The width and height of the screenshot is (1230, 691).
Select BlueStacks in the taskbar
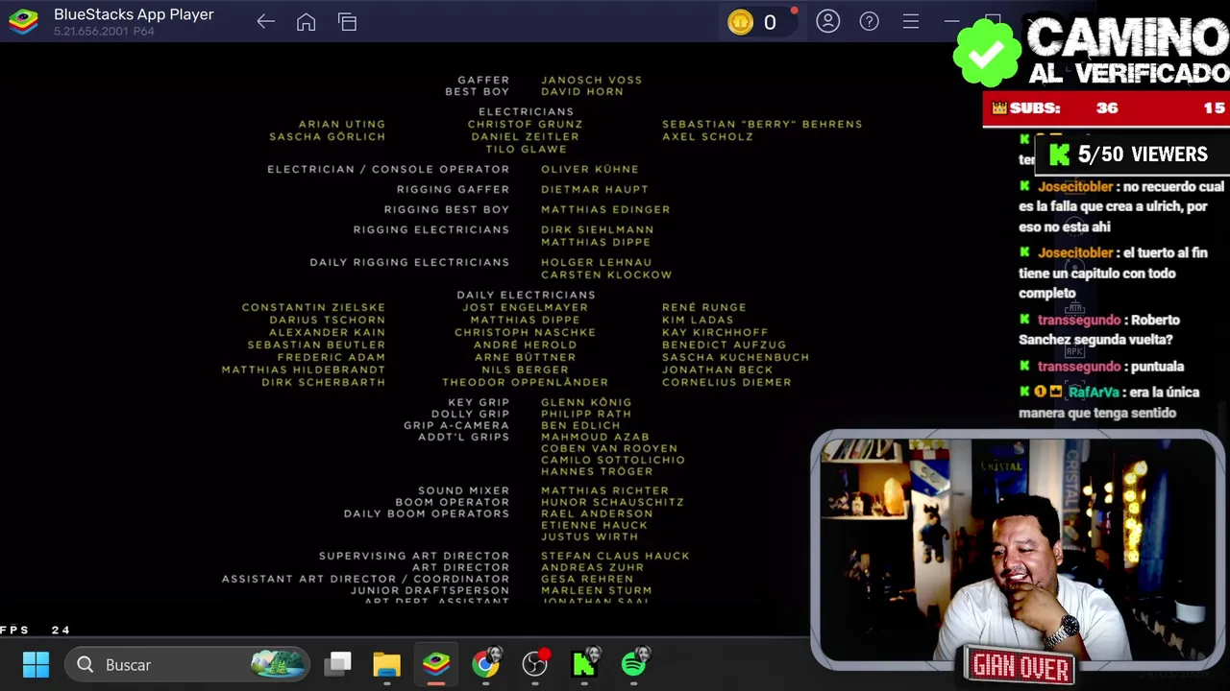pyautogui.click(x=436, y=664)
